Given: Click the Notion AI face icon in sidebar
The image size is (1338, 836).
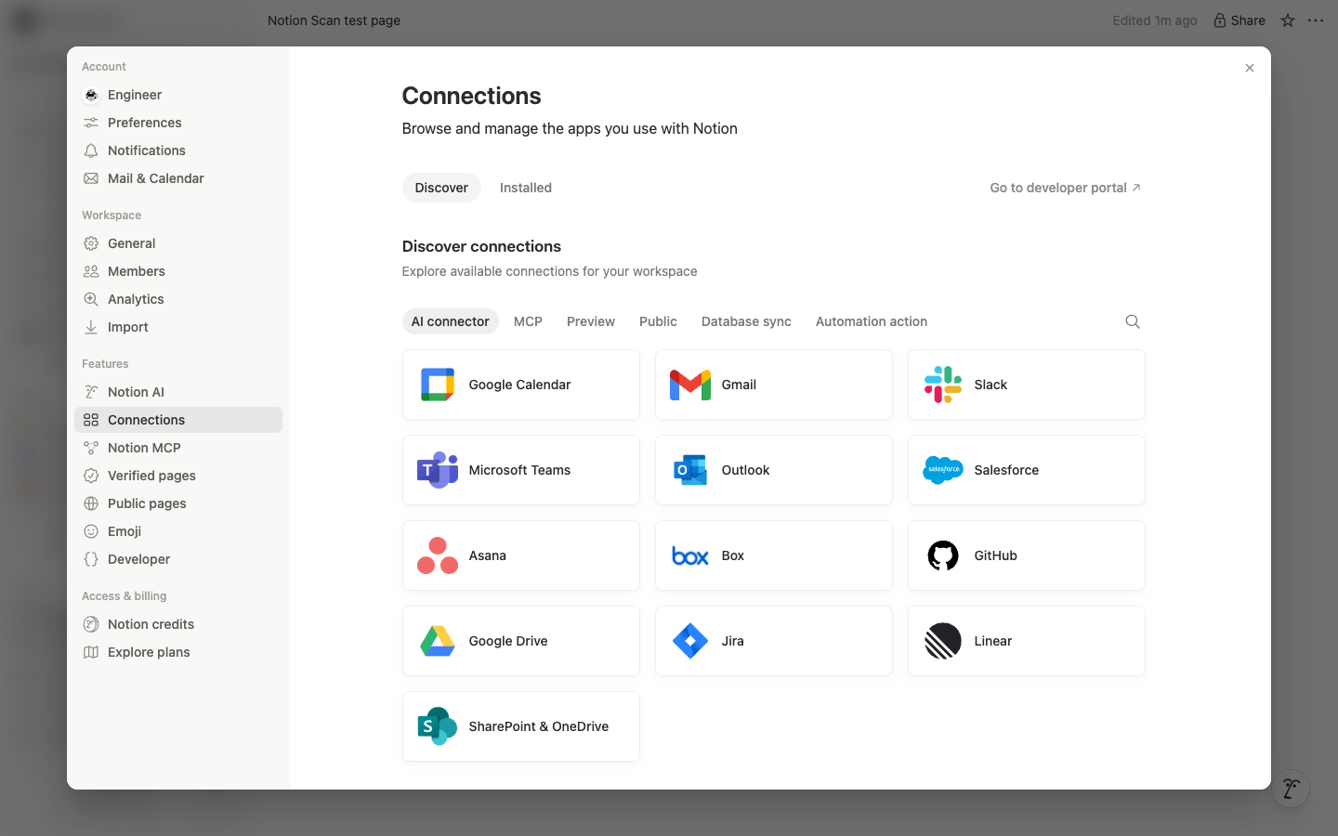Looking at the screenshot, I should pos(91,392).
